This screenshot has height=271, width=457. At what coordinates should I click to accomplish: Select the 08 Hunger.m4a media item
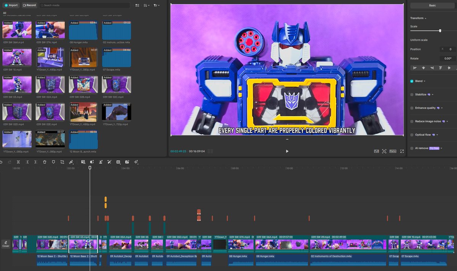(83, 30)
